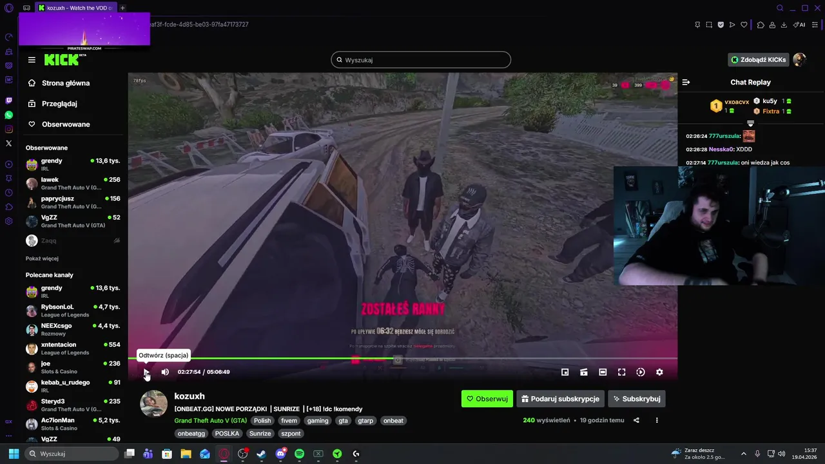Expand the gift leaderboard chevron
Screen dimensions: 825x464
(x=750, y=123)
